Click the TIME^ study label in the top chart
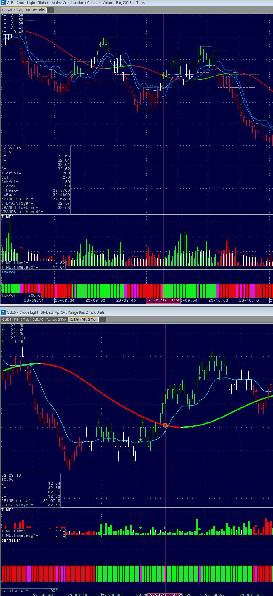The image size is (273, 596). [7, 217]
